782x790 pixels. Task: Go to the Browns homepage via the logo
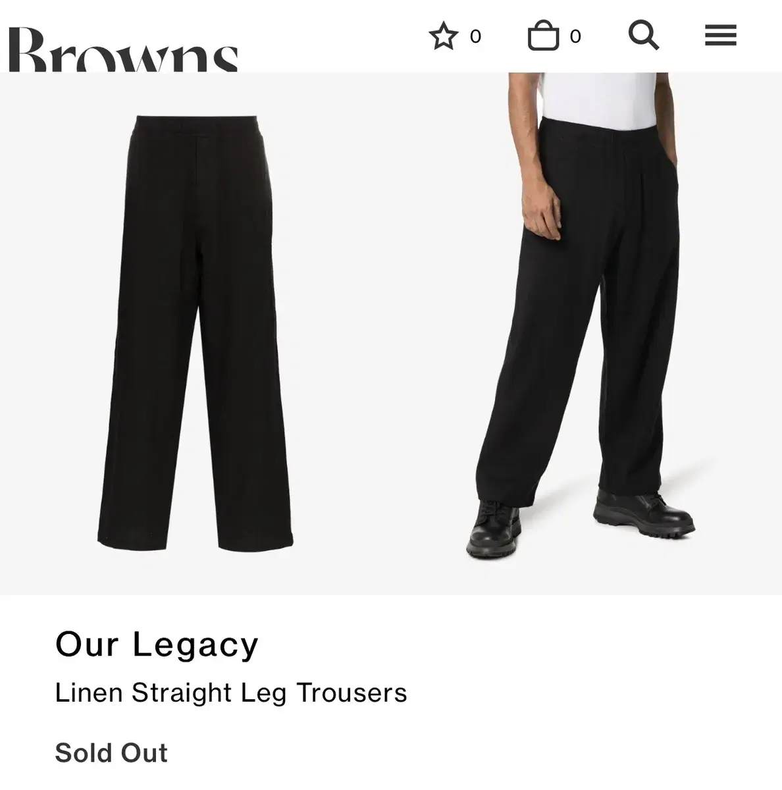click(x=123, y=49)
